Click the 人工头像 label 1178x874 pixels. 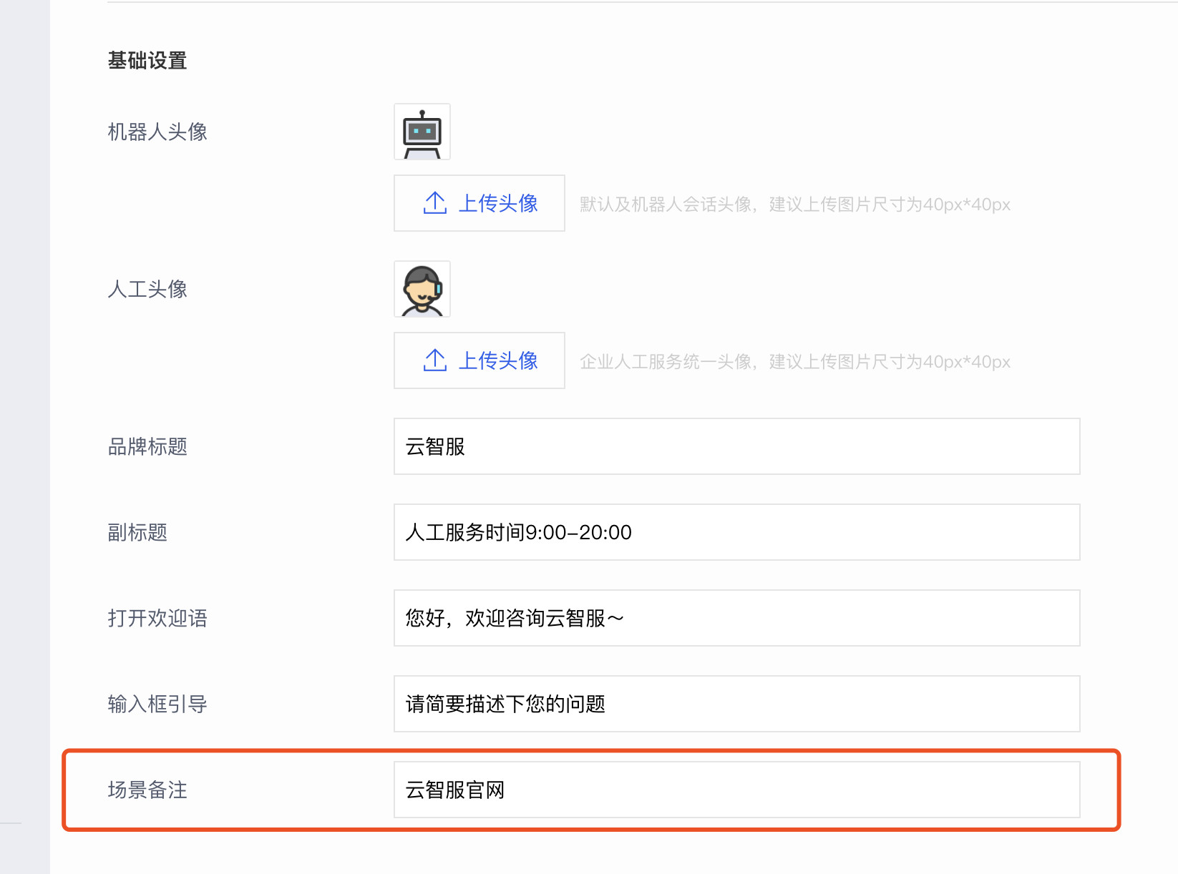pos(147,289)
